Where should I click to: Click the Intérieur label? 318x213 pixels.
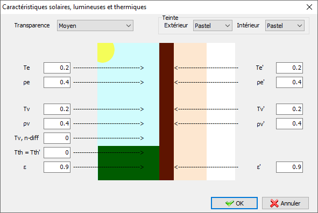(x=248, y=25)
